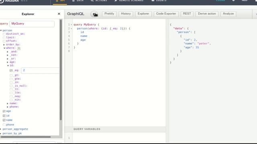The width and height of the screenshot is (257, 144).
Task: Check the _nin operator checkbox
Action: (x=11, y=100)
